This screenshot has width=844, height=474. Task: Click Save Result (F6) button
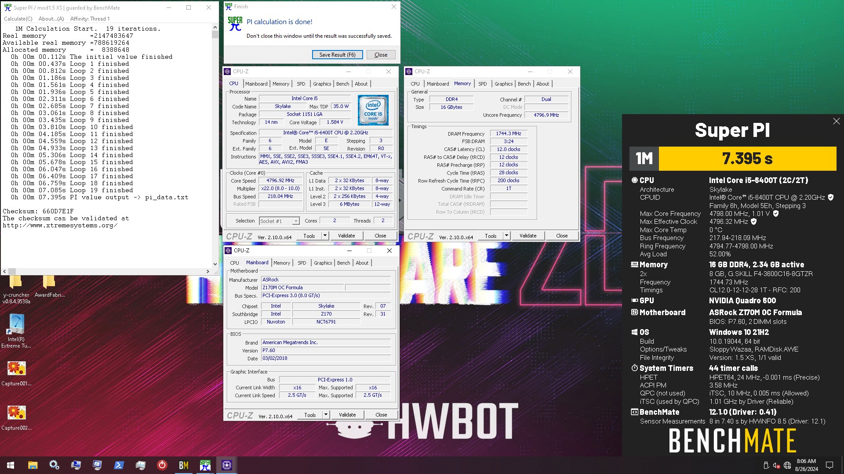click(x=337, y=55)
